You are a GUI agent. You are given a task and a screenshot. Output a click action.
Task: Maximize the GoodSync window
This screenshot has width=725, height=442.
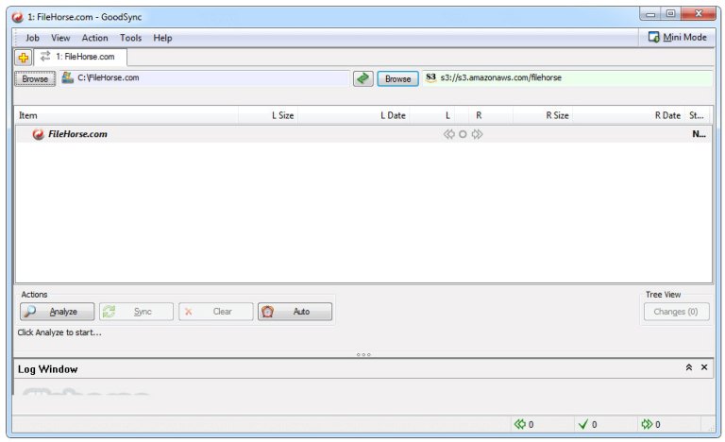point(670,14)
